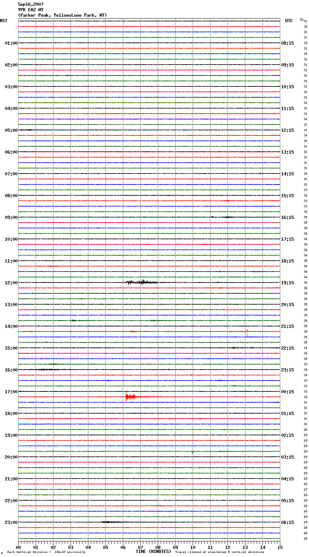Click the "15" minute tick on time axis
Screen dimensions: 309x557
coord(280,547)
